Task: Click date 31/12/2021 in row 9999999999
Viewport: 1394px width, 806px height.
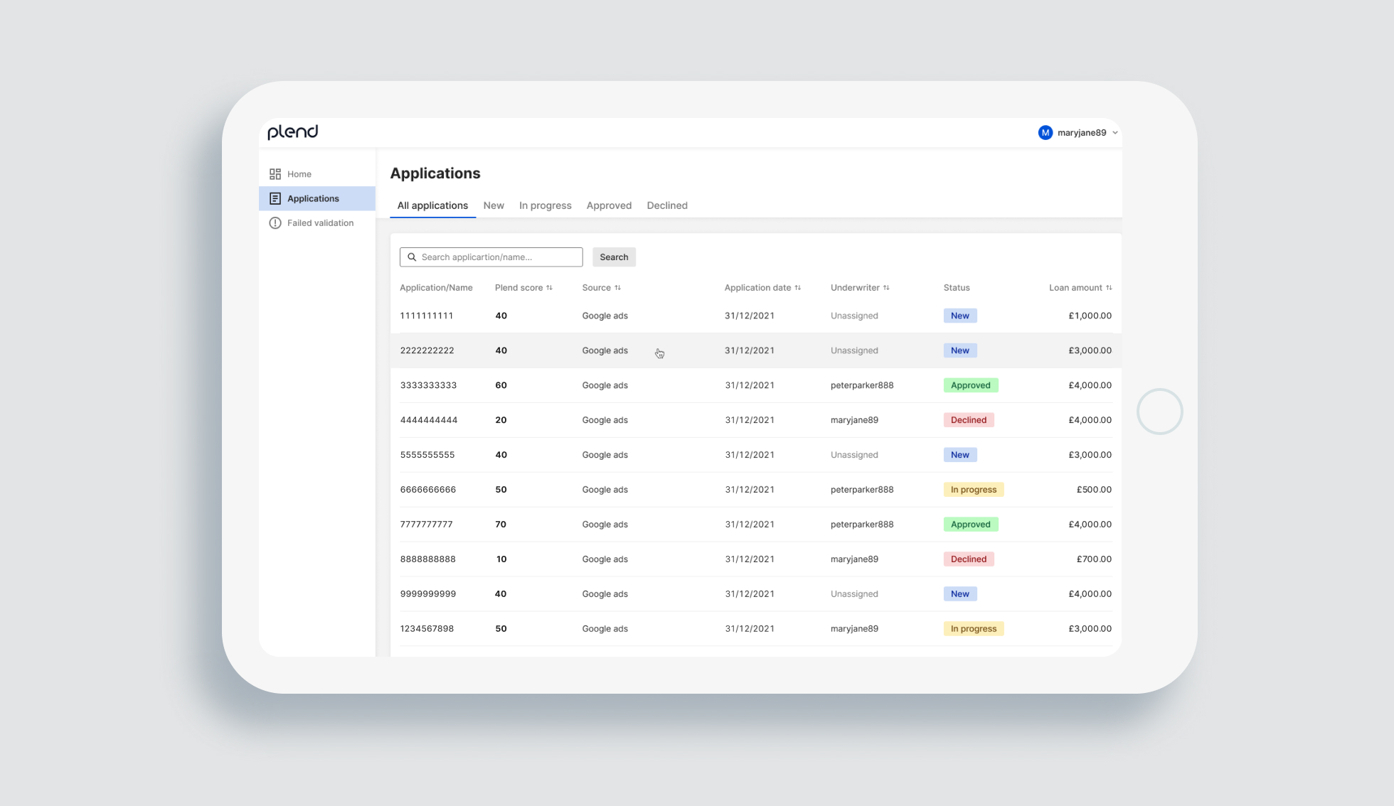Action: (750, 594)
